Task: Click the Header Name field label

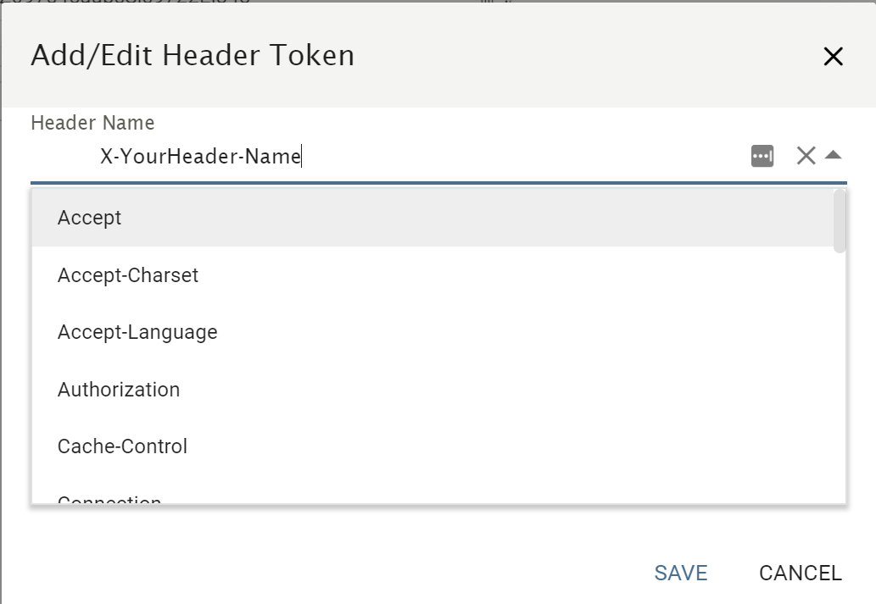Action: (x=92, y=123)
